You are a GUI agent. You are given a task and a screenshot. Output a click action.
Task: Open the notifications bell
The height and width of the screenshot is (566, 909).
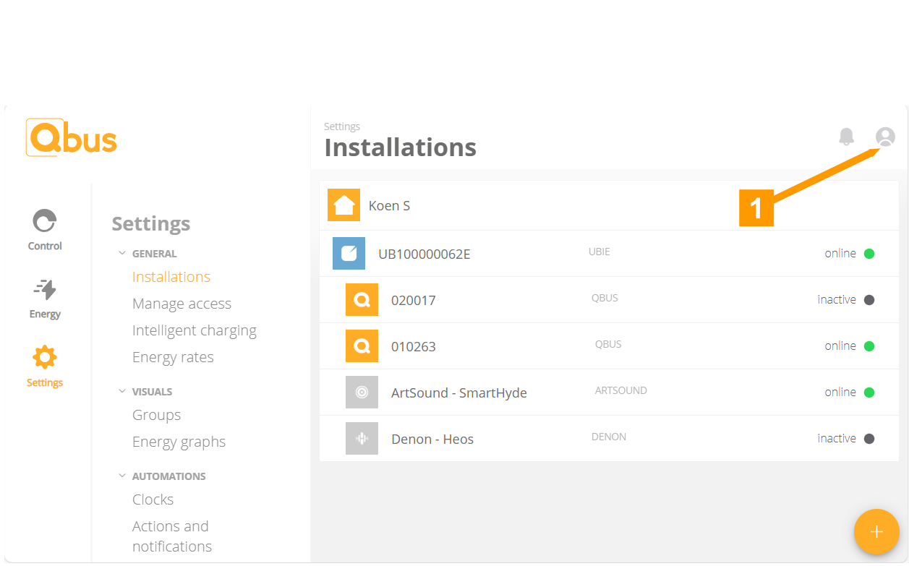(x=846, y=136)
